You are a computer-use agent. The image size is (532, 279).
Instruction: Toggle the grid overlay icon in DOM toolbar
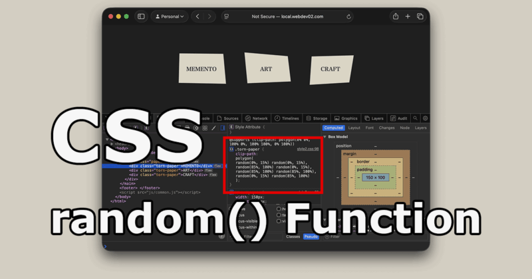coord(205,128)
